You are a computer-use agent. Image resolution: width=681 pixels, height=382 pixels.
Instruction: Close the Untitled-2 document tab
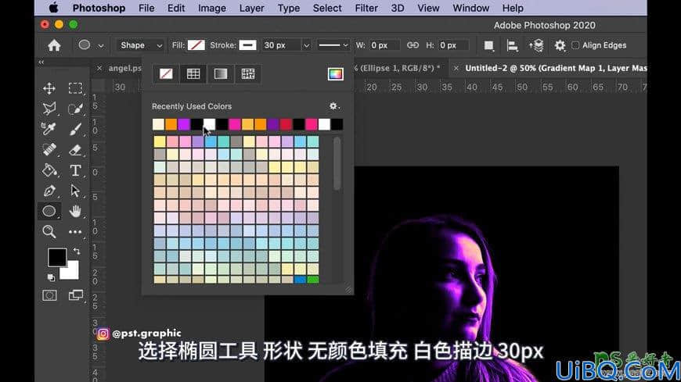pos(456,68)
